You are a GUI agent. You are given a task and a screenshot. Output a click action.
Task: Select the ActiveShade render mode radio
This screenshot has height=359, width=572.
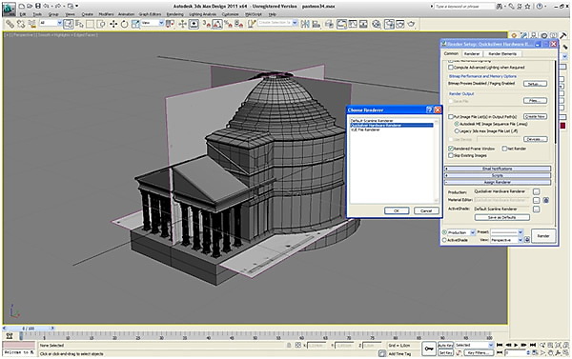click(x=444, y=240)
